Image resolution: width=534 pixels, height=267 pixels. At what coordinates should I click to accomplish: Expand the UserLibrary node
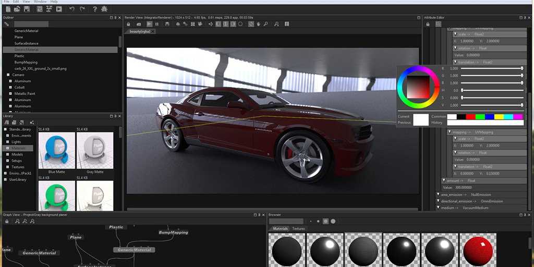(5, 179)
